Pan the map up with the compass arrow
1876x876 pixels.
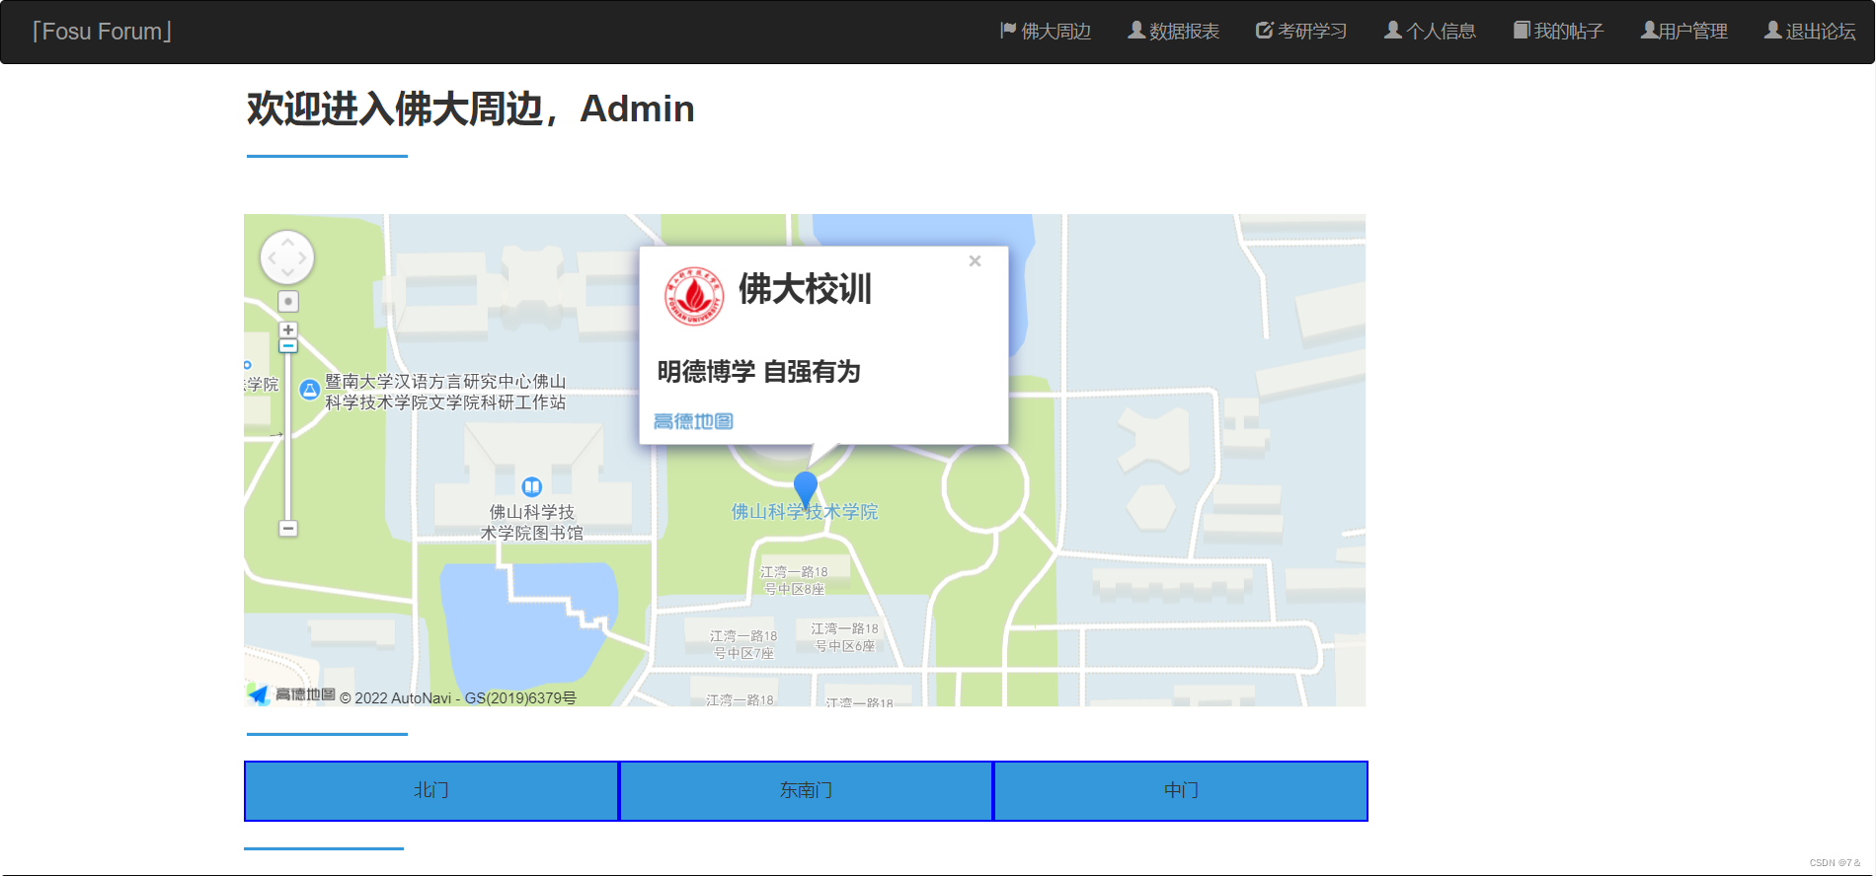click(x=287, y=242)
